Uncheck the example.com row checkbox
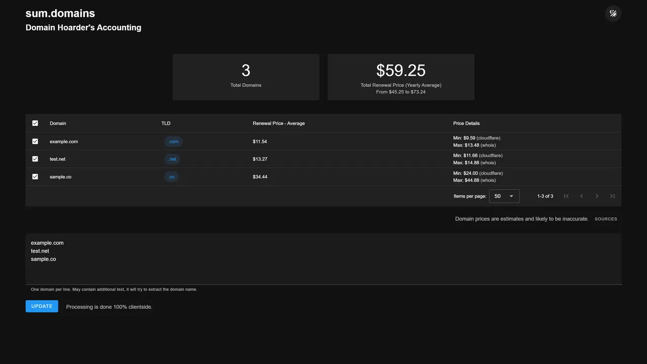This screenshot has height=364, width=647. [35, 142]
